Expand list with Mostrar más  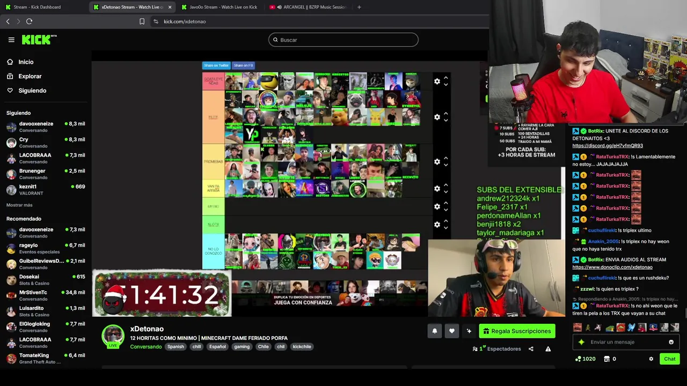tap(19, 205)
